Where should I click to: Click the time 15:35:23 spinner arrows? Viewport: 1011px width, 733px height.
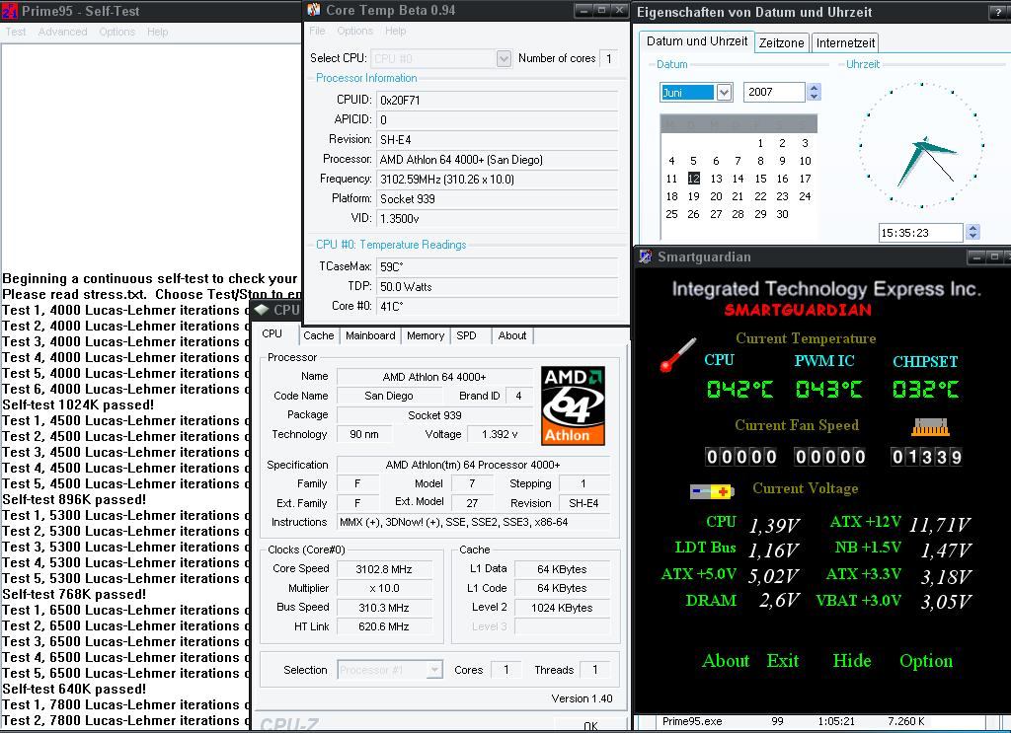[x=972, y=232]
